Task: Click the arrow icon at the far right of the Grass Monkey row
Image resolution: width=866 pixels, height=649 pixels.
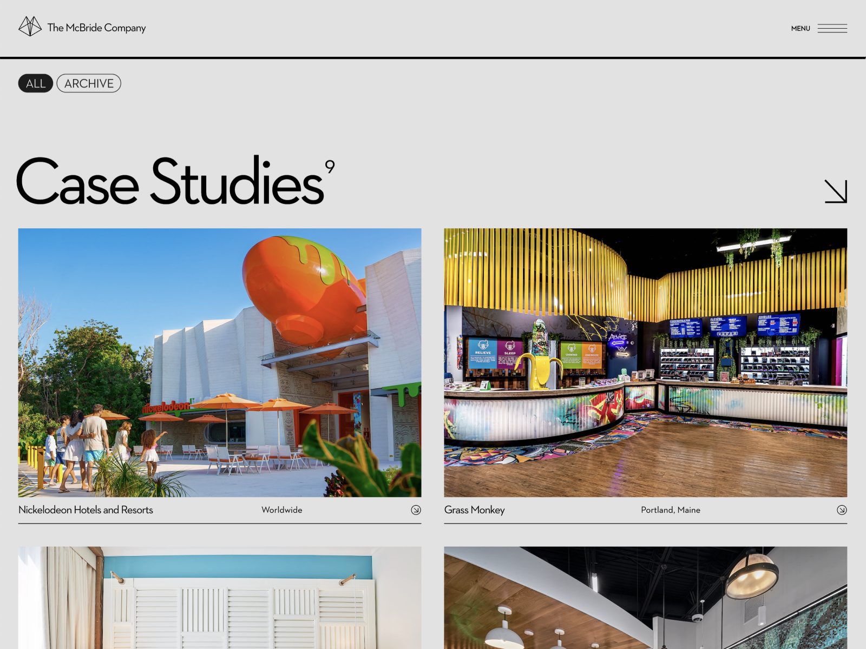Action: 841,509
